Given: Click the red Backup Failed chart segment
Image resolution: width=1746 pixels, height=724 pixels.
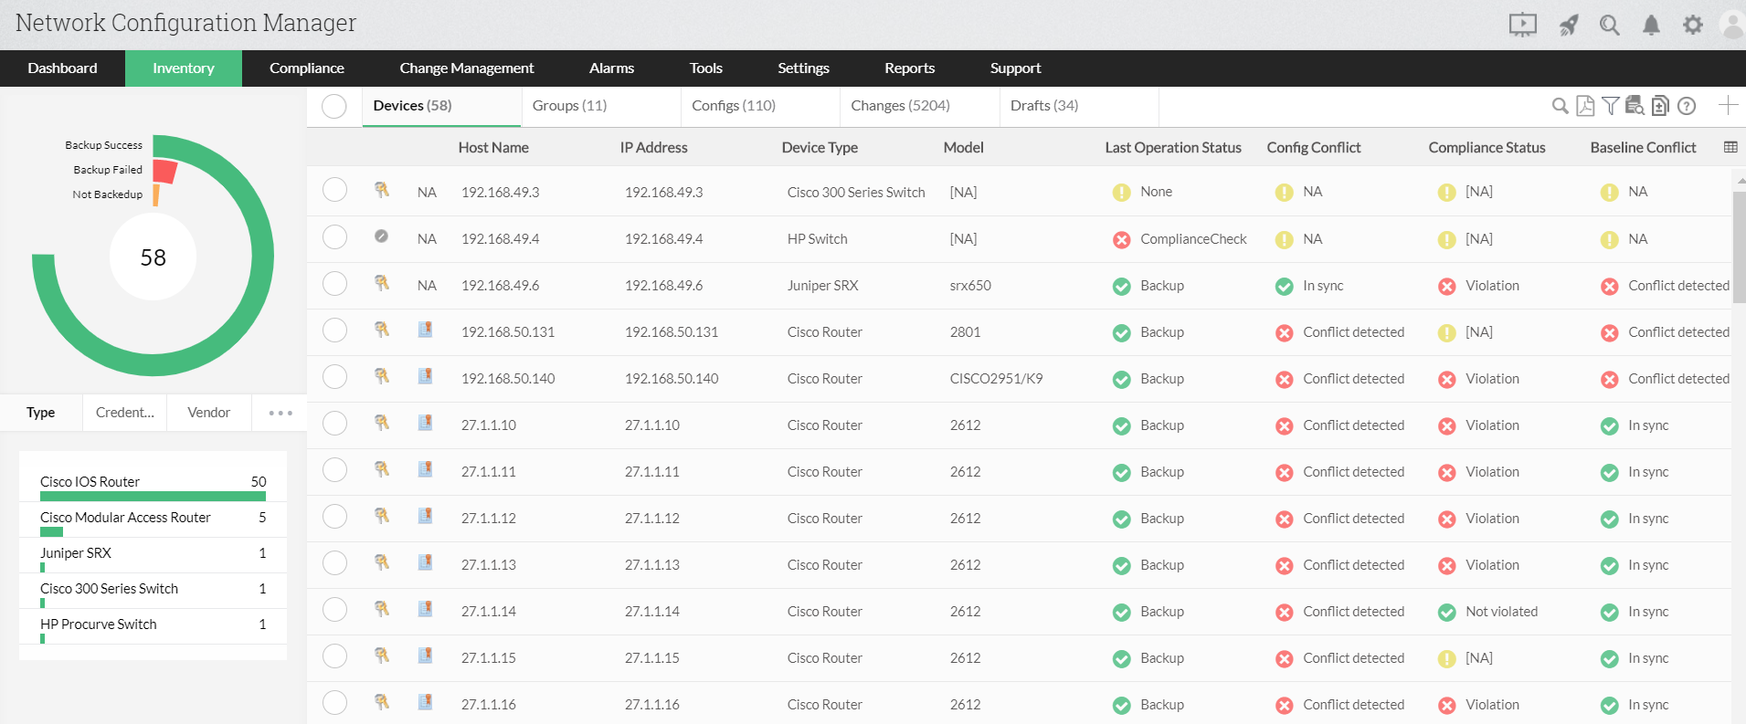Looking at the screenshot, I should pos(165,171).
